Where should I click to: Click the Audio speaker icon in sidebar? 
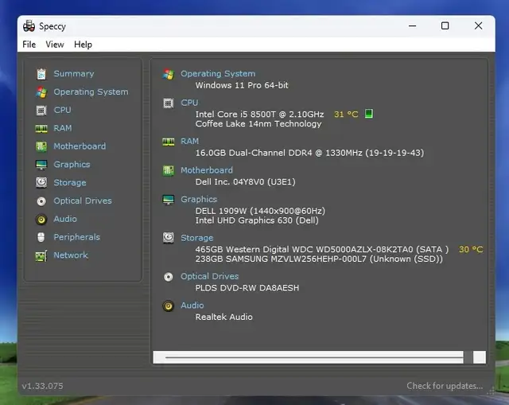[x=41, y=220]
